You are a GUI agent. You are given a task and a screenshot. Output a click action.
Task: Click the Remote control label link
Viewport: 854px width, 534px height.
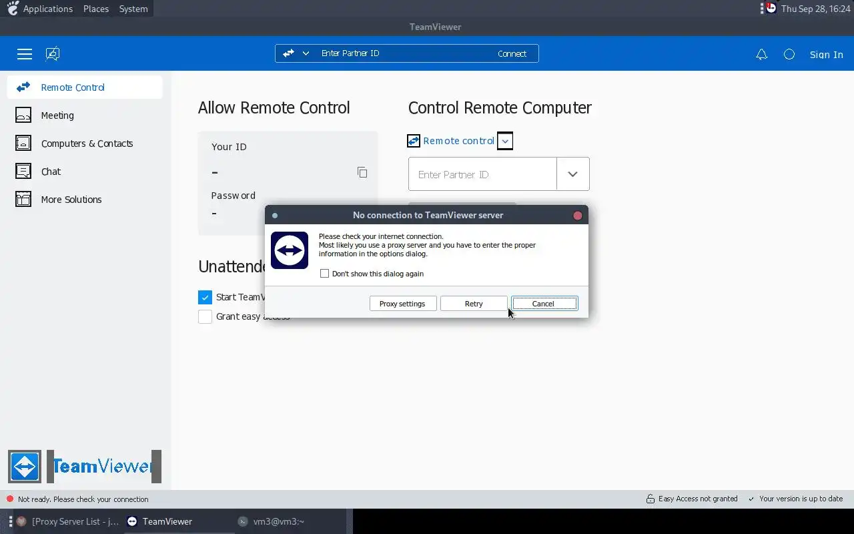coord(459,141)
